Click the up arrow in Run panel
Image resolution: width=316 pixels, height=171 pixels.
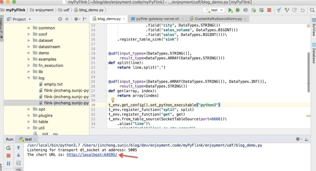coord(18,148)
